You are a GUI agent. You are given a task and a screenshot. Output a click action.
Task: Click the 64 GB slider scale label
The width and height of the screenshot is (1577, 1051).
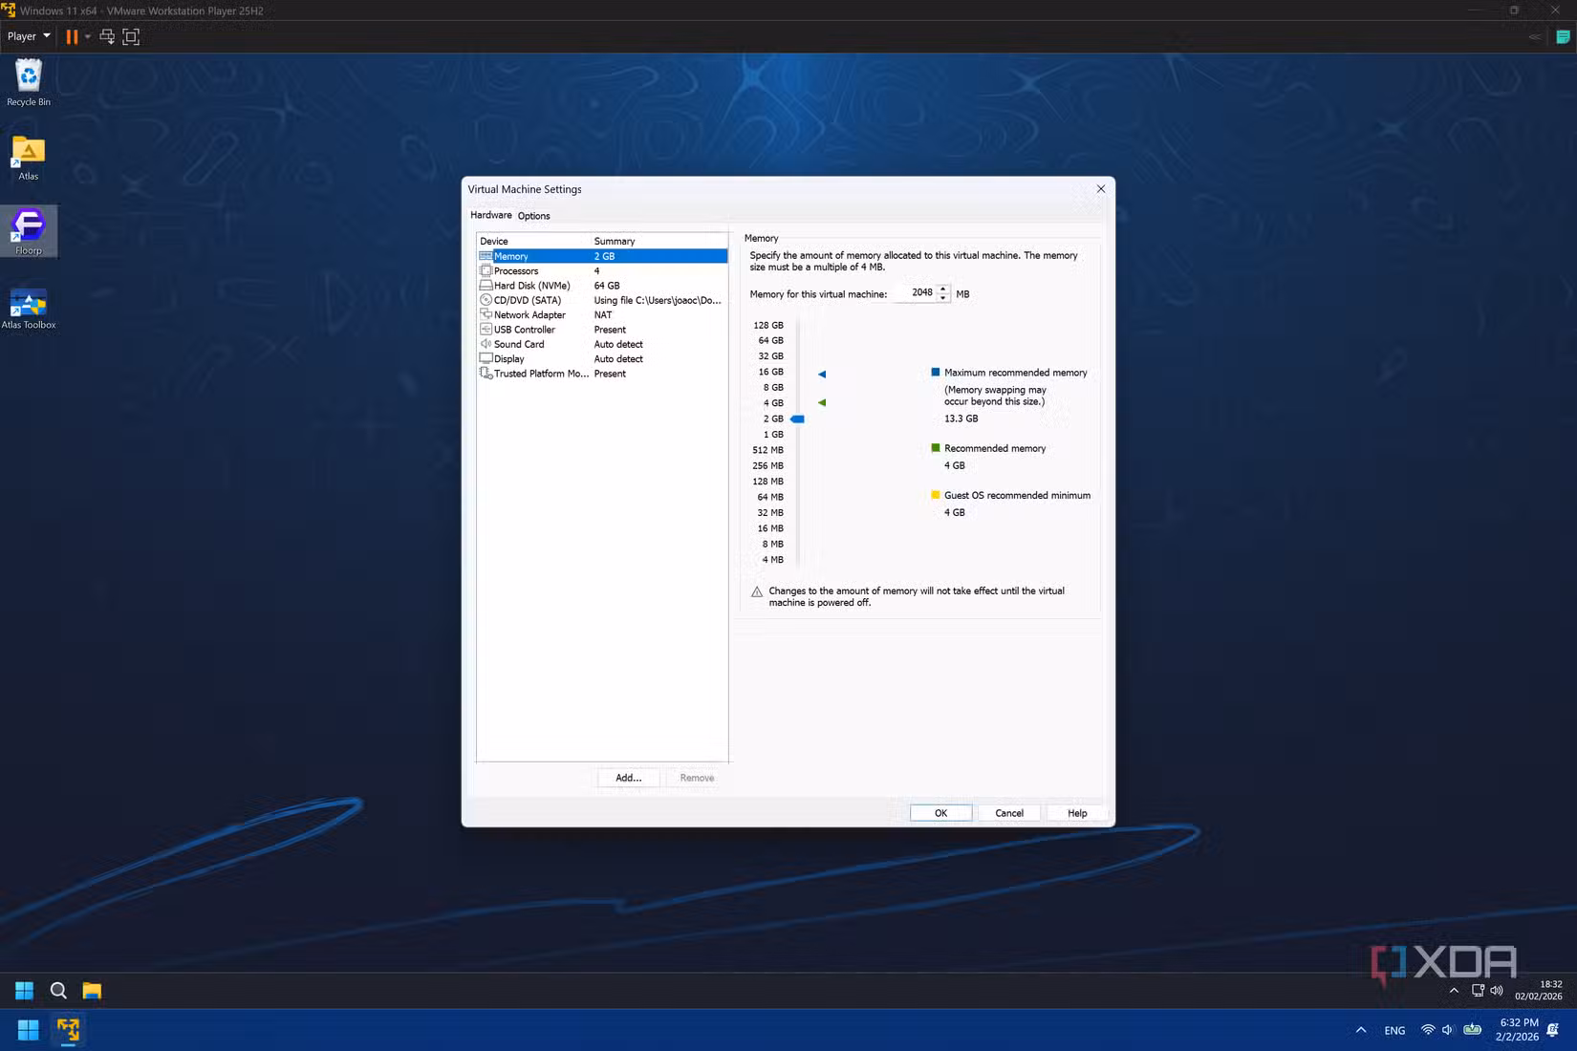coord(770,341)
